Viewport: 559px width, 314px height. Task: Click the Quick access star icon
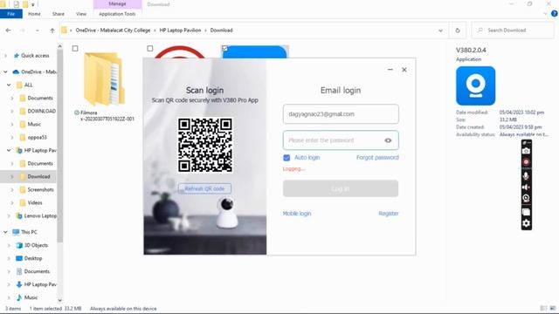click(16, 56)
